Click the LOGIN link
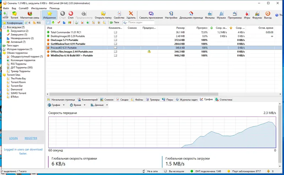The height and width of the screenshot is (175, 284). click(13, 138)
